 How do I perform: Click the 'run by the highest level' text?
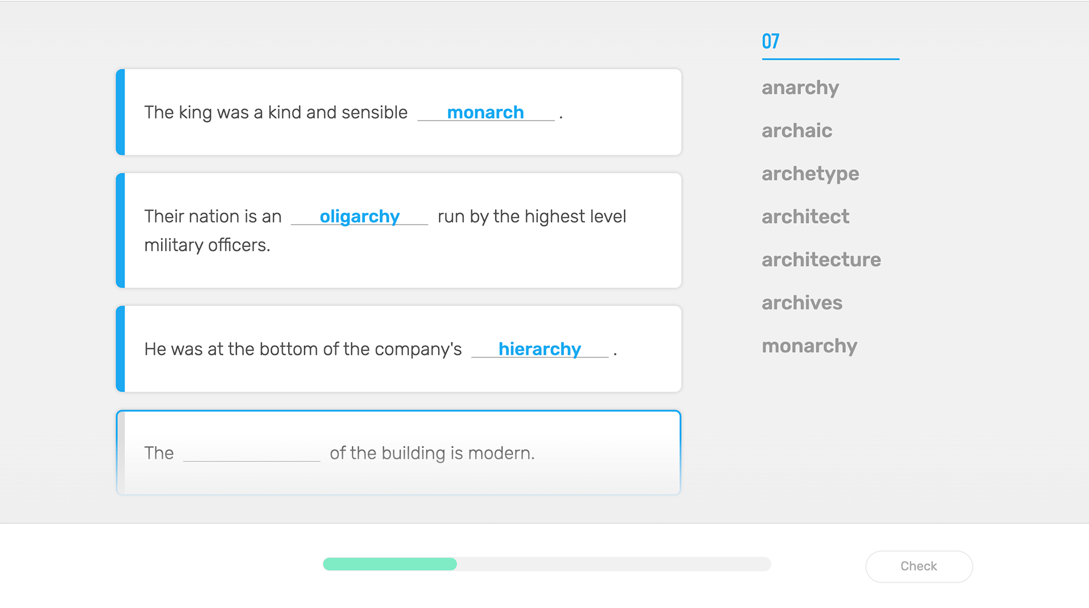[x=532, y=216]
